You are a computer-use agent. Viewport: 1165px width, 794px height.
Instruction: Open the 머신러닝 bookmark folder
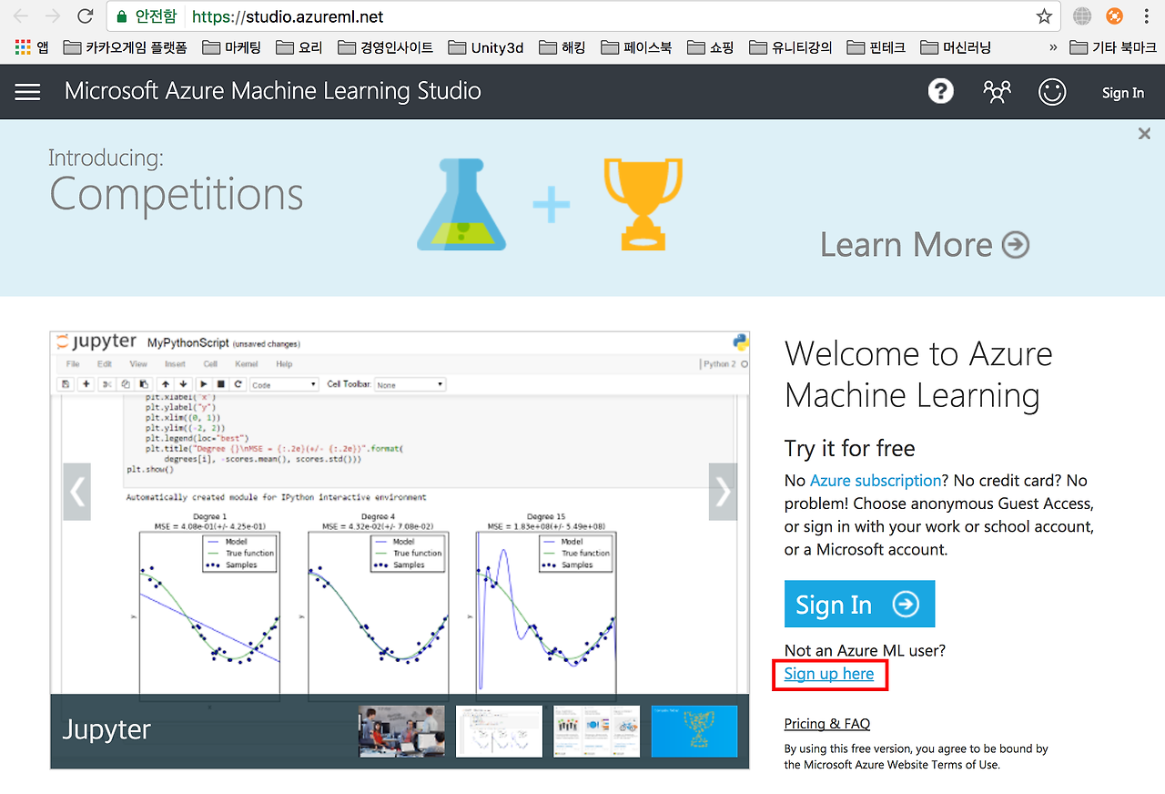pos(956,47)
